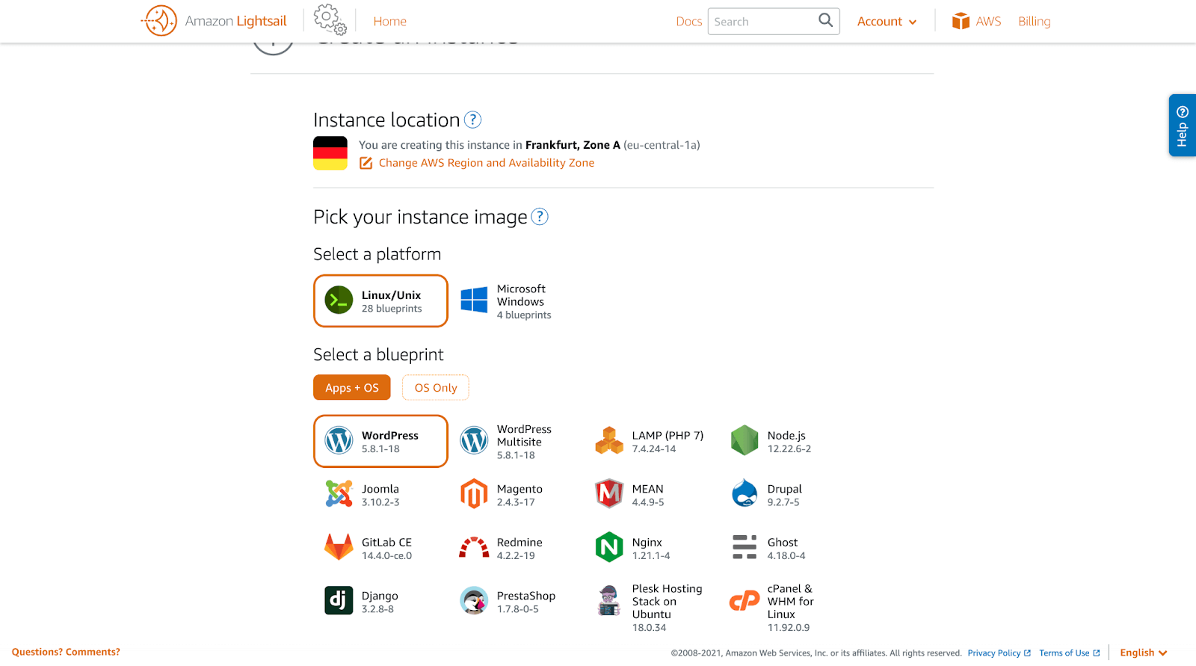Image resolution: width=1196 pixels, height=666 pixels.
Task: Click Change AWS Region and Availability Zone
Action: coord(486,163)
